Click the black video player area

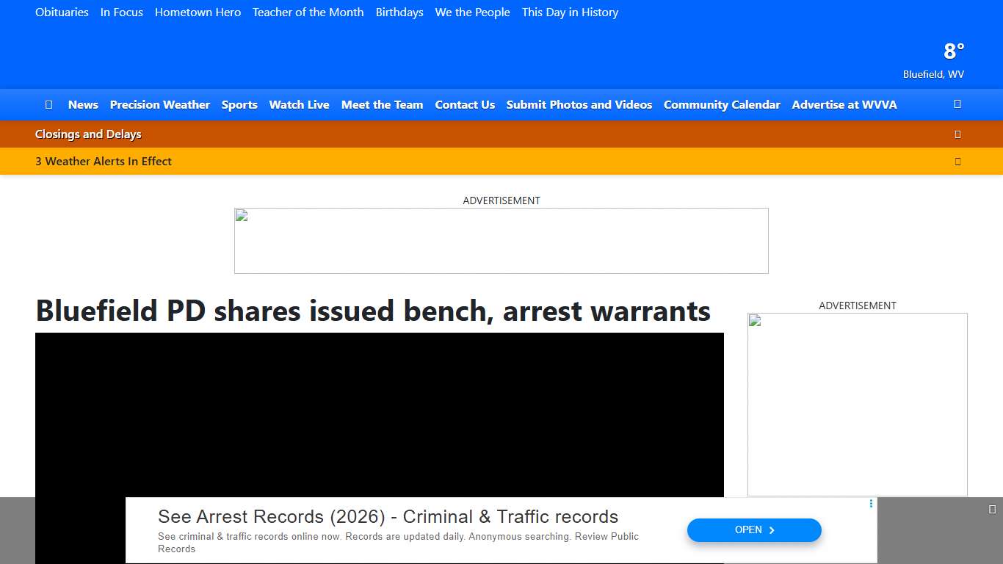pyautogui.click(x=380, y=411)
